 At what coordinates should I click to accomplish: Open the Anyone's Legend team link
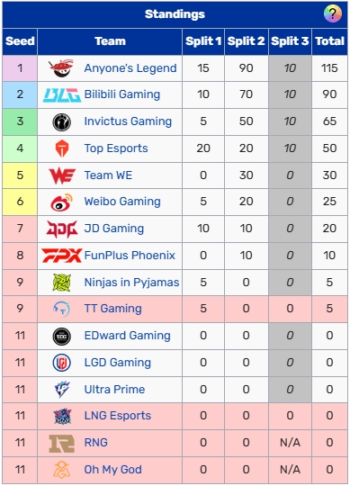[x=130, y=68]
